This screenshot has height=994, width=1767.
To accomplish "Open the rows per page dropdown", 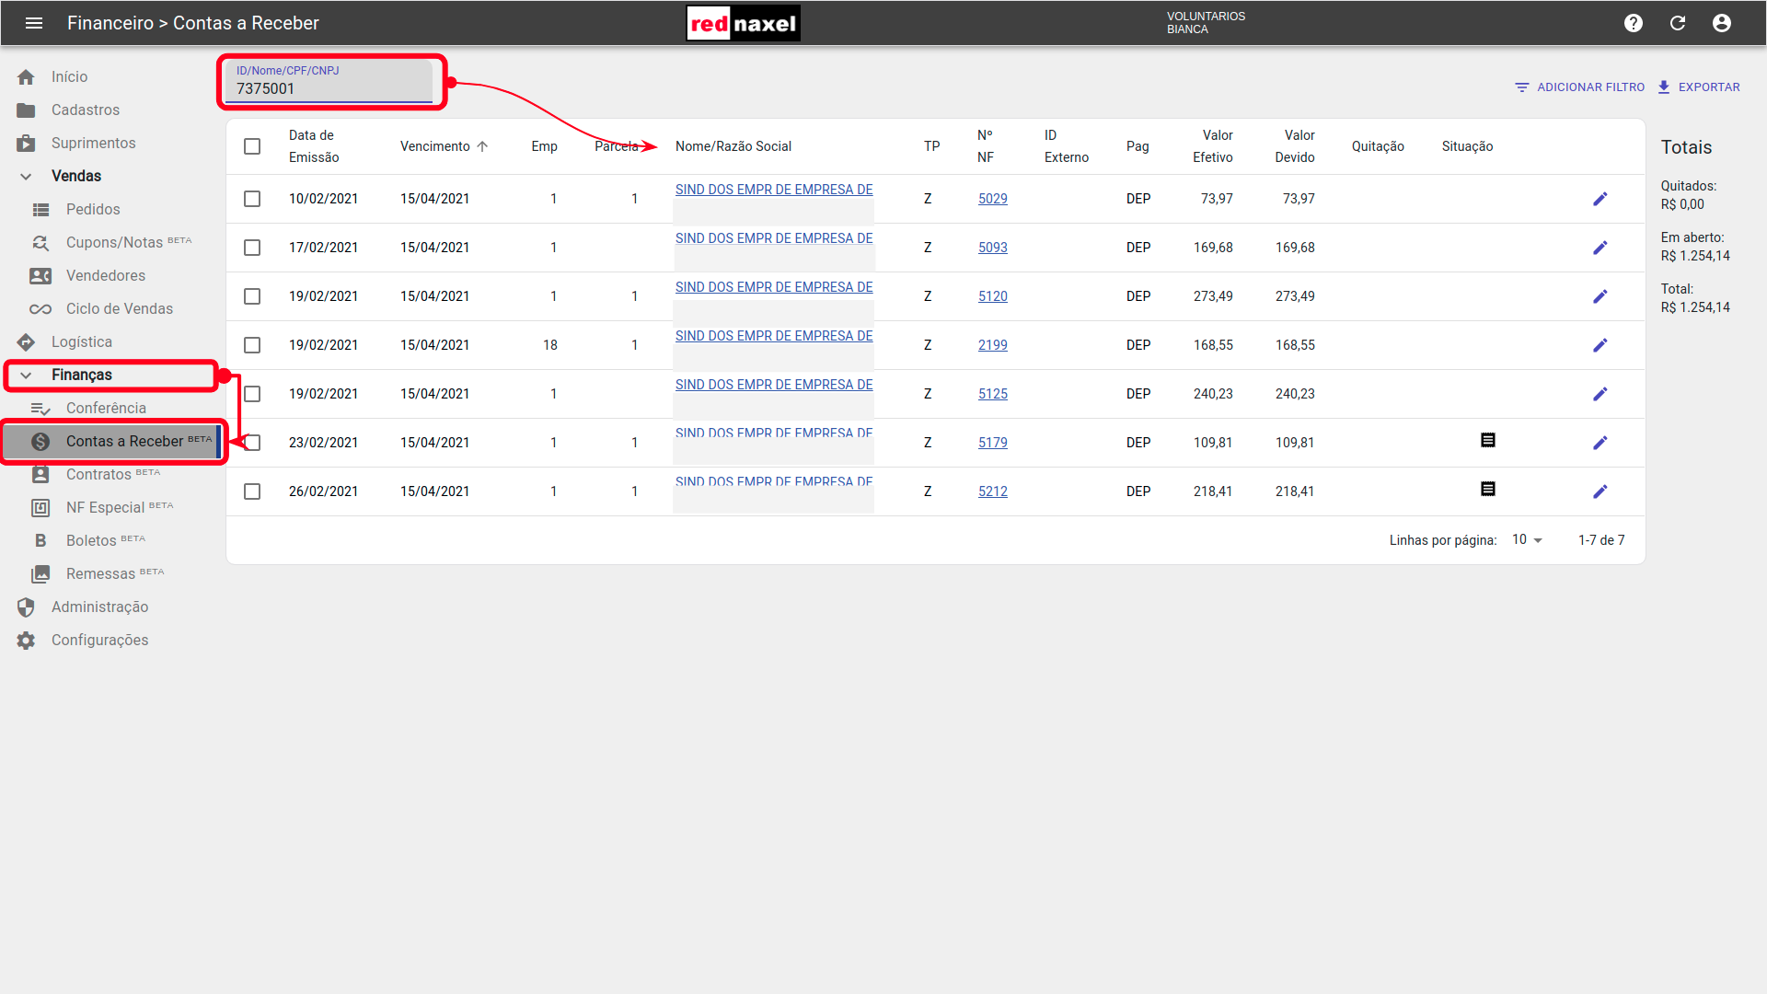I will [x=1528, y=540].
